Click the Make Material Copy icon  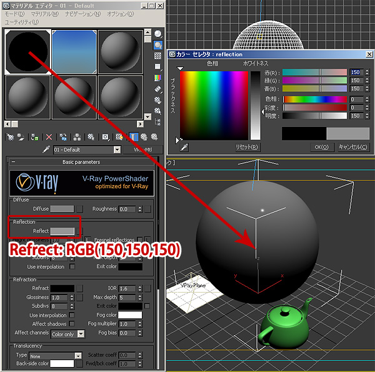point(63,137)
